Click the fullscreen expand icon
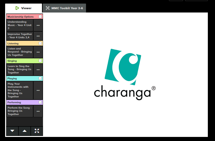This screenshot has width=215, height=141. click(x=37, y=131)
